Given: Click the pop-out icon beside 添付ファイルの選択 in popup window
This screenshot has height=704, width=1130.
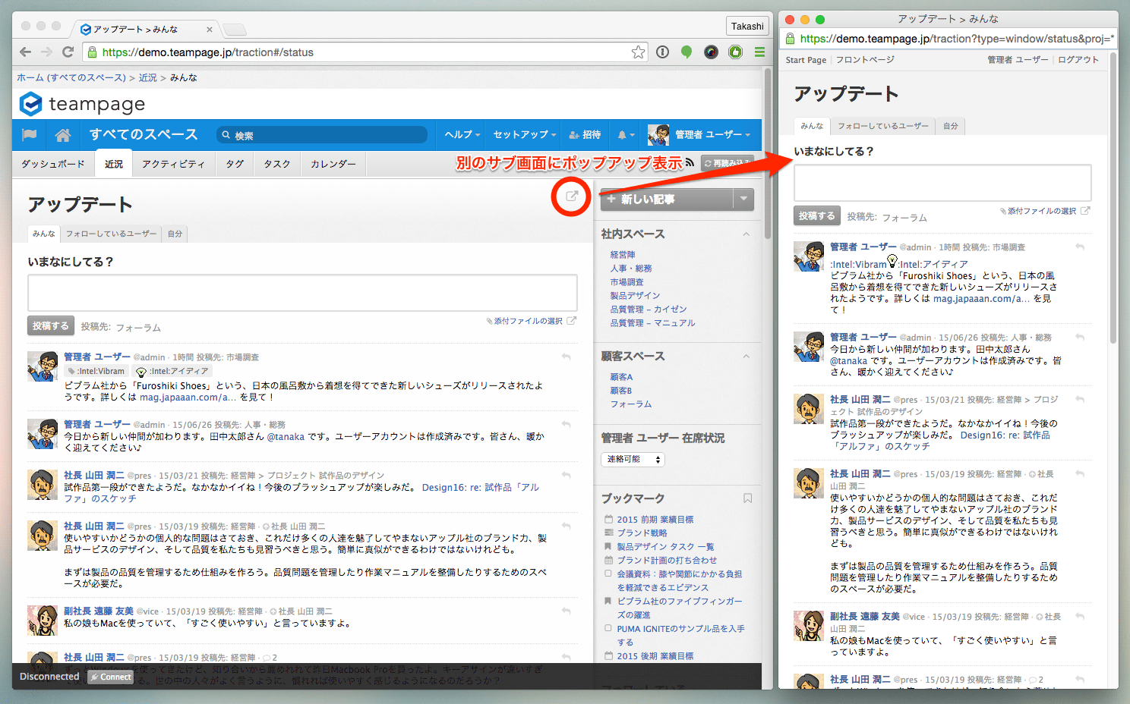Looking at the screenshot, I should click(1085, 211).
